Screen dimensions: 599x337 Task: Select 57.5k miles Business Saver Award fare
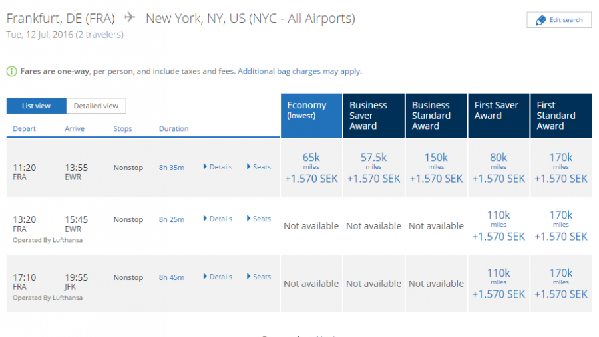[x=373, y=167]
